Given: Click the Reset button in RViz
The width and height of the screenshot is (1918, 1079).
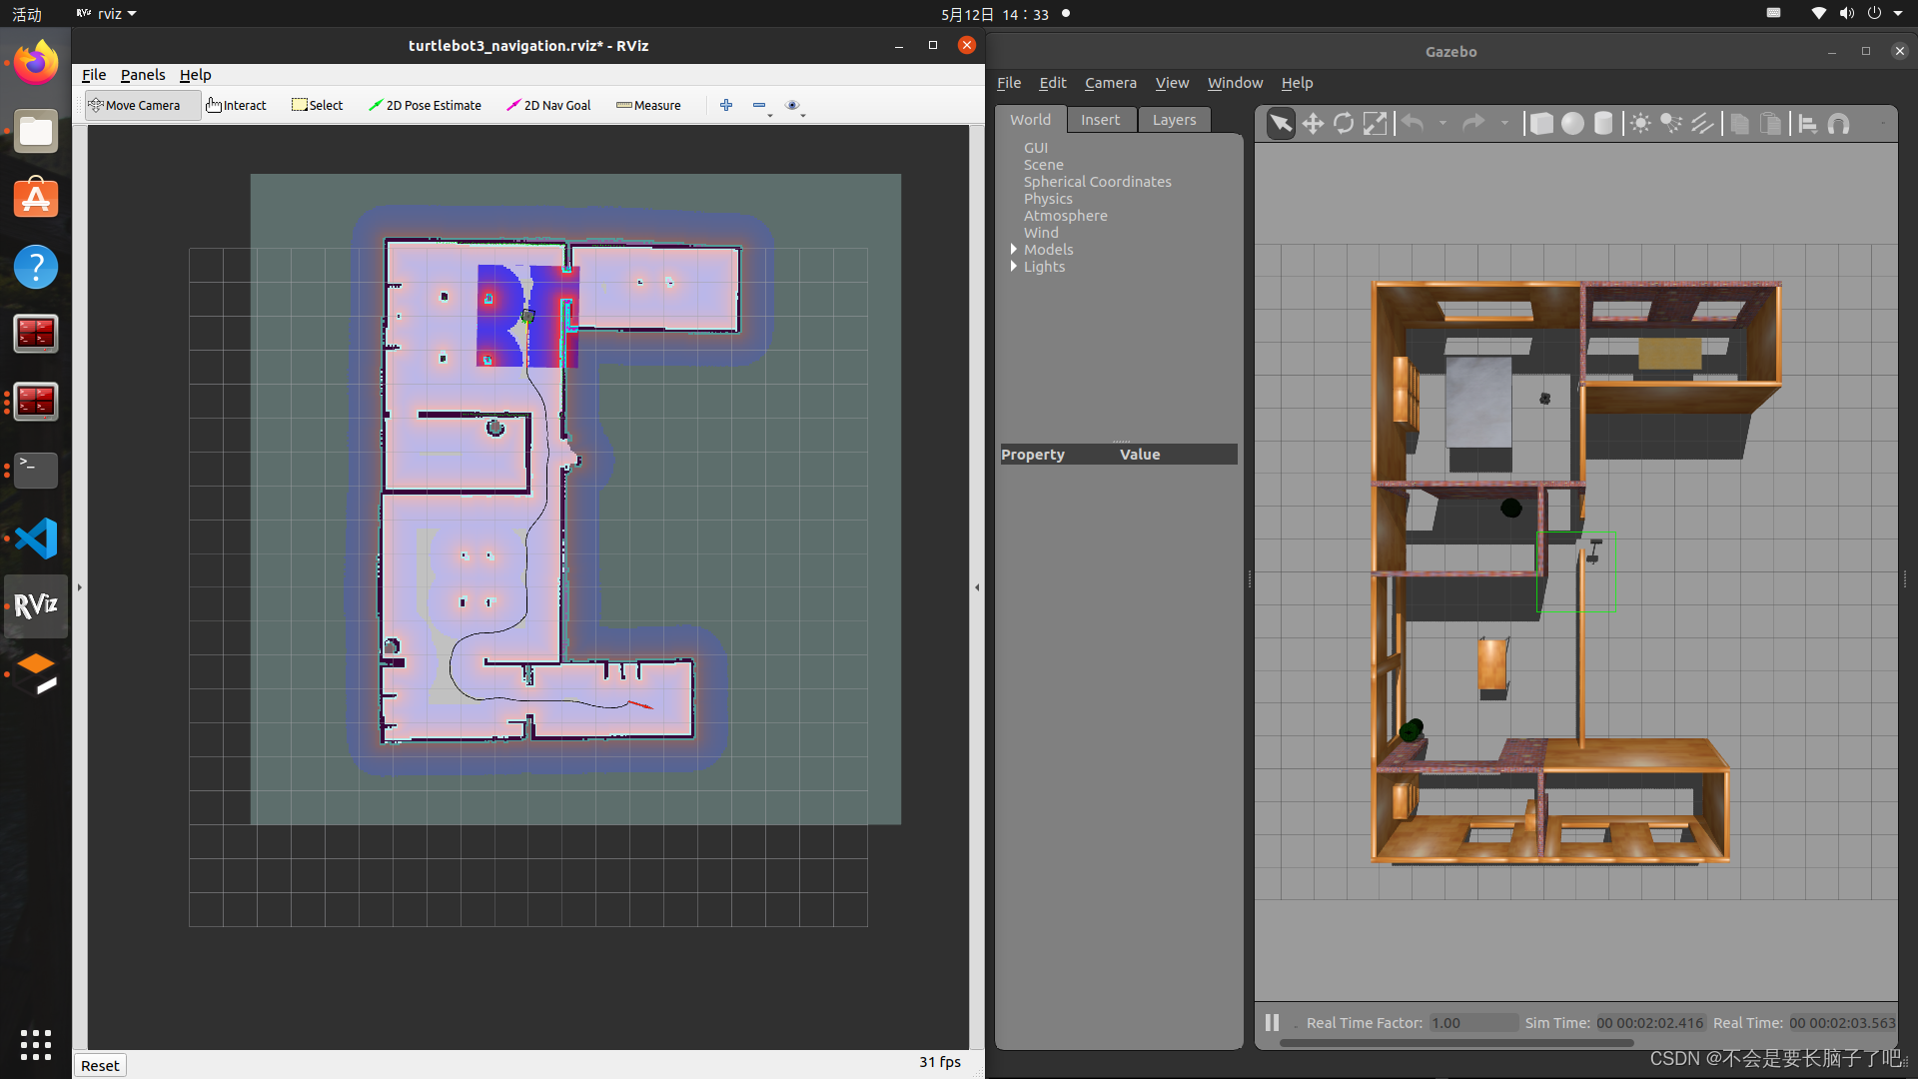Looking at the screenshot, I should click(x=99, y=1064).
